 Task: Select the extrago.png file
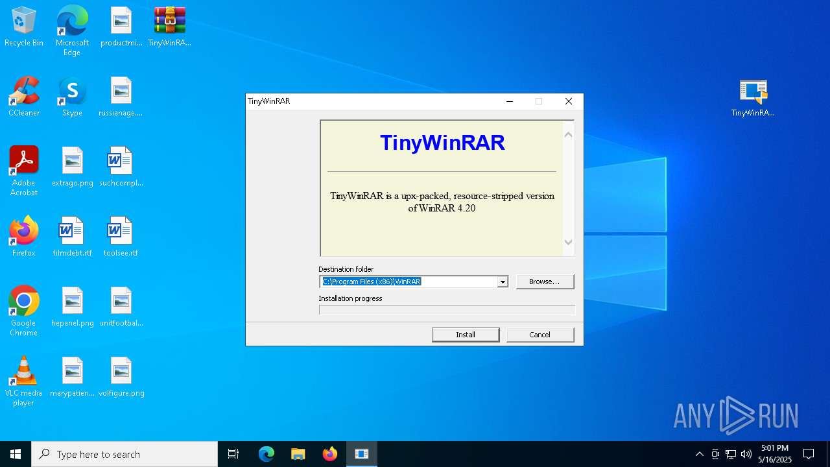[72, 167]
